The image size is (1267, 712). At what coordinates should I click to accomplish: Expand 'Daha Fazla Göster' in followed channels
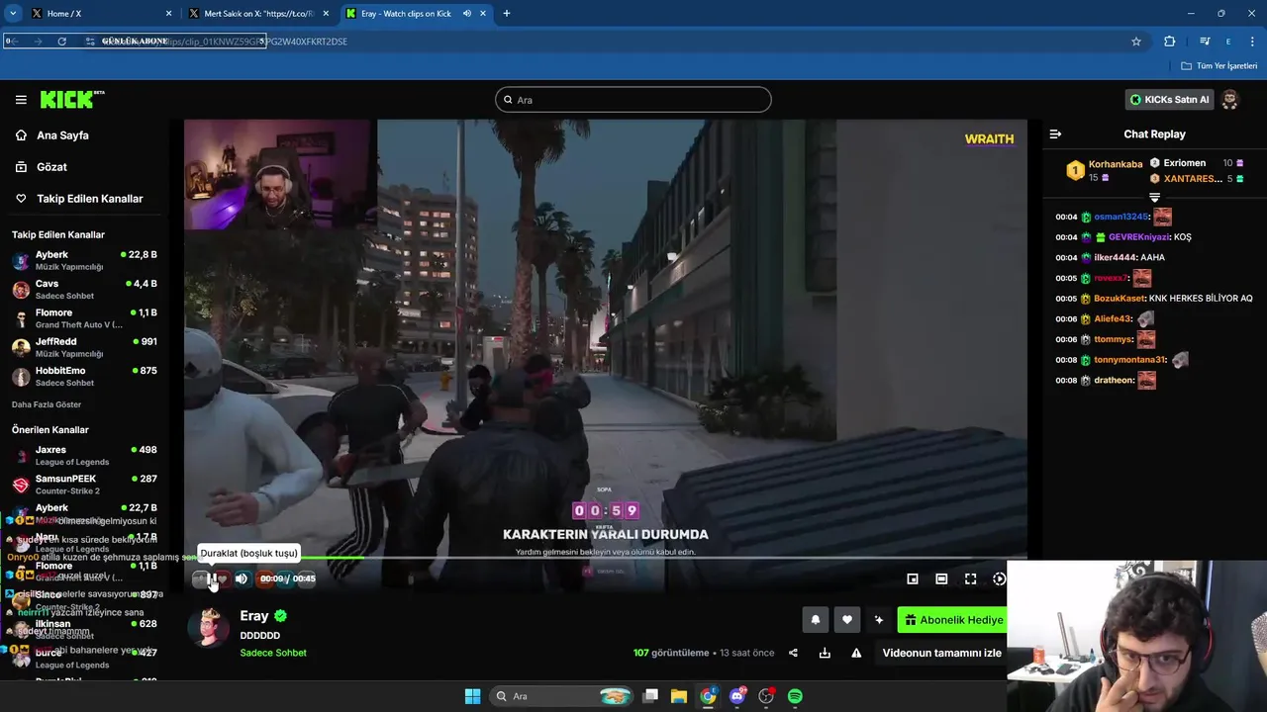47,404
